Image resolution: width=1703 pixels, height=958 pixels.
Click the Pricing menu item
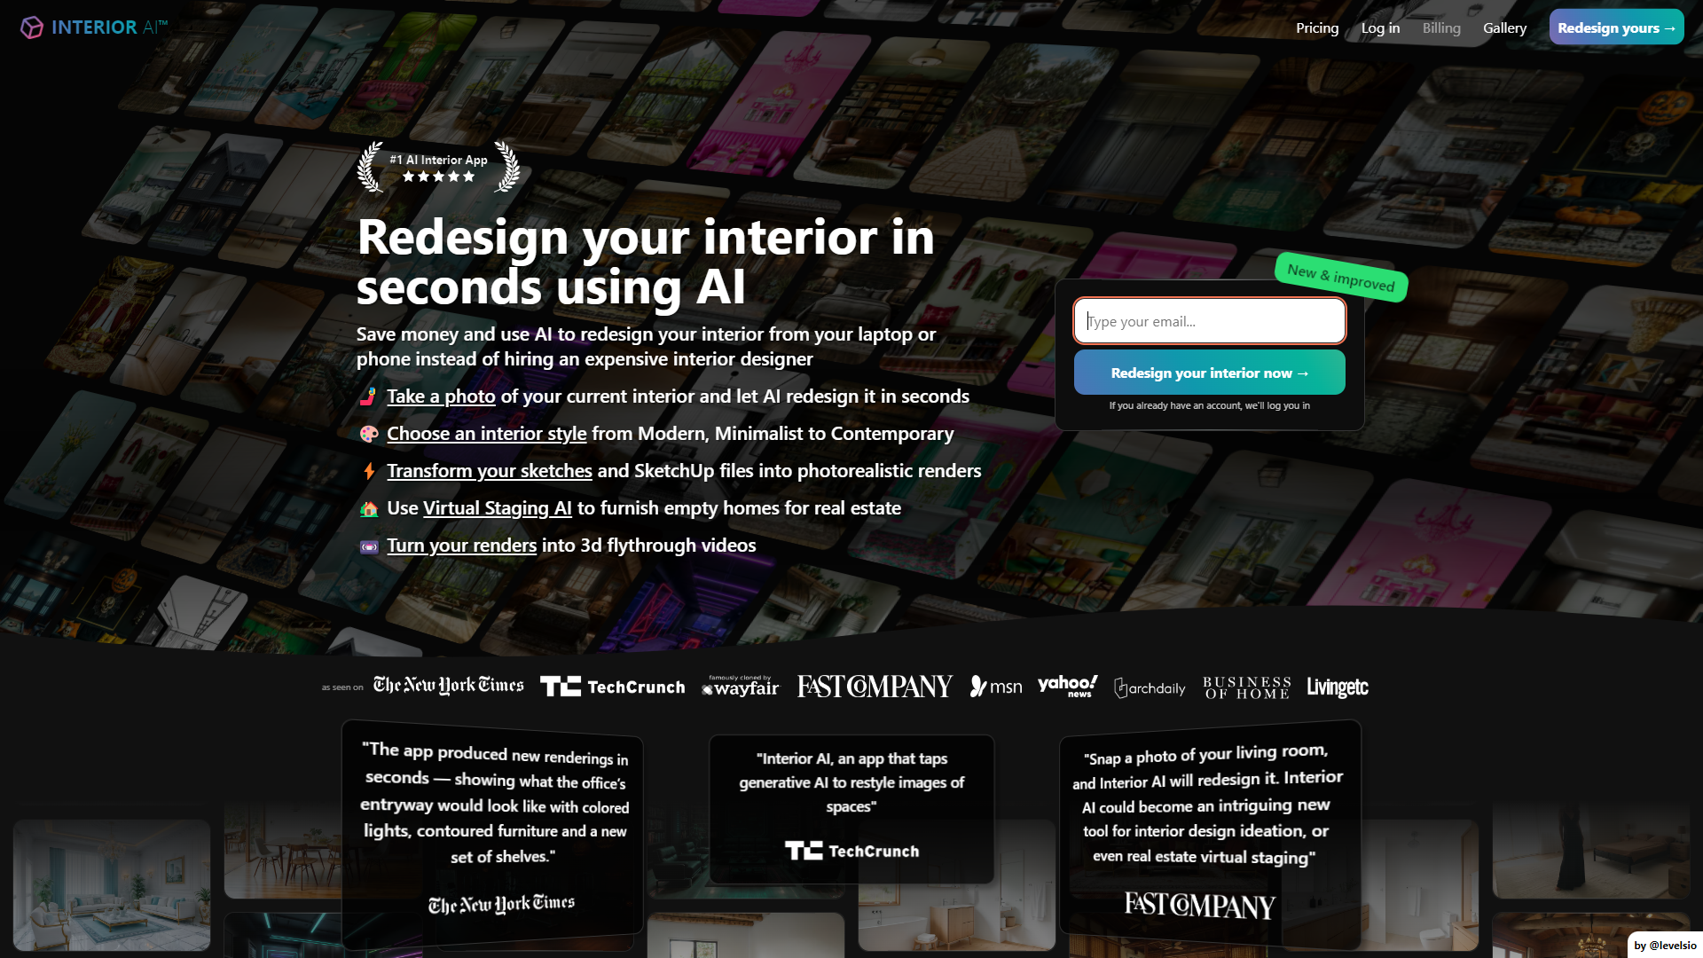(1317, 28)
